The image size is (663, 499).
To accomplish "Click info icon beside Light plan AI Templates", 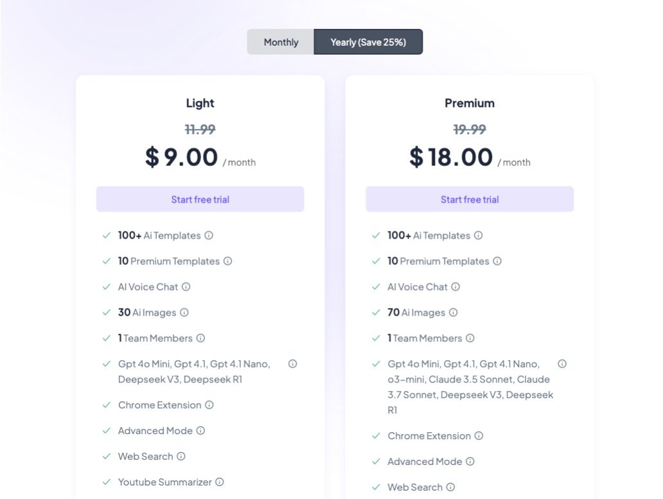I will click(x=209, y=235).
